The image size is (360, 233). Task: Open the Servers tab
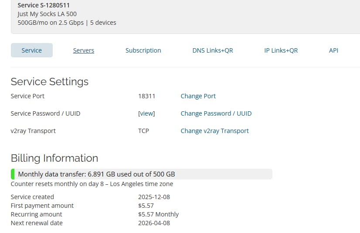point(83,50)
